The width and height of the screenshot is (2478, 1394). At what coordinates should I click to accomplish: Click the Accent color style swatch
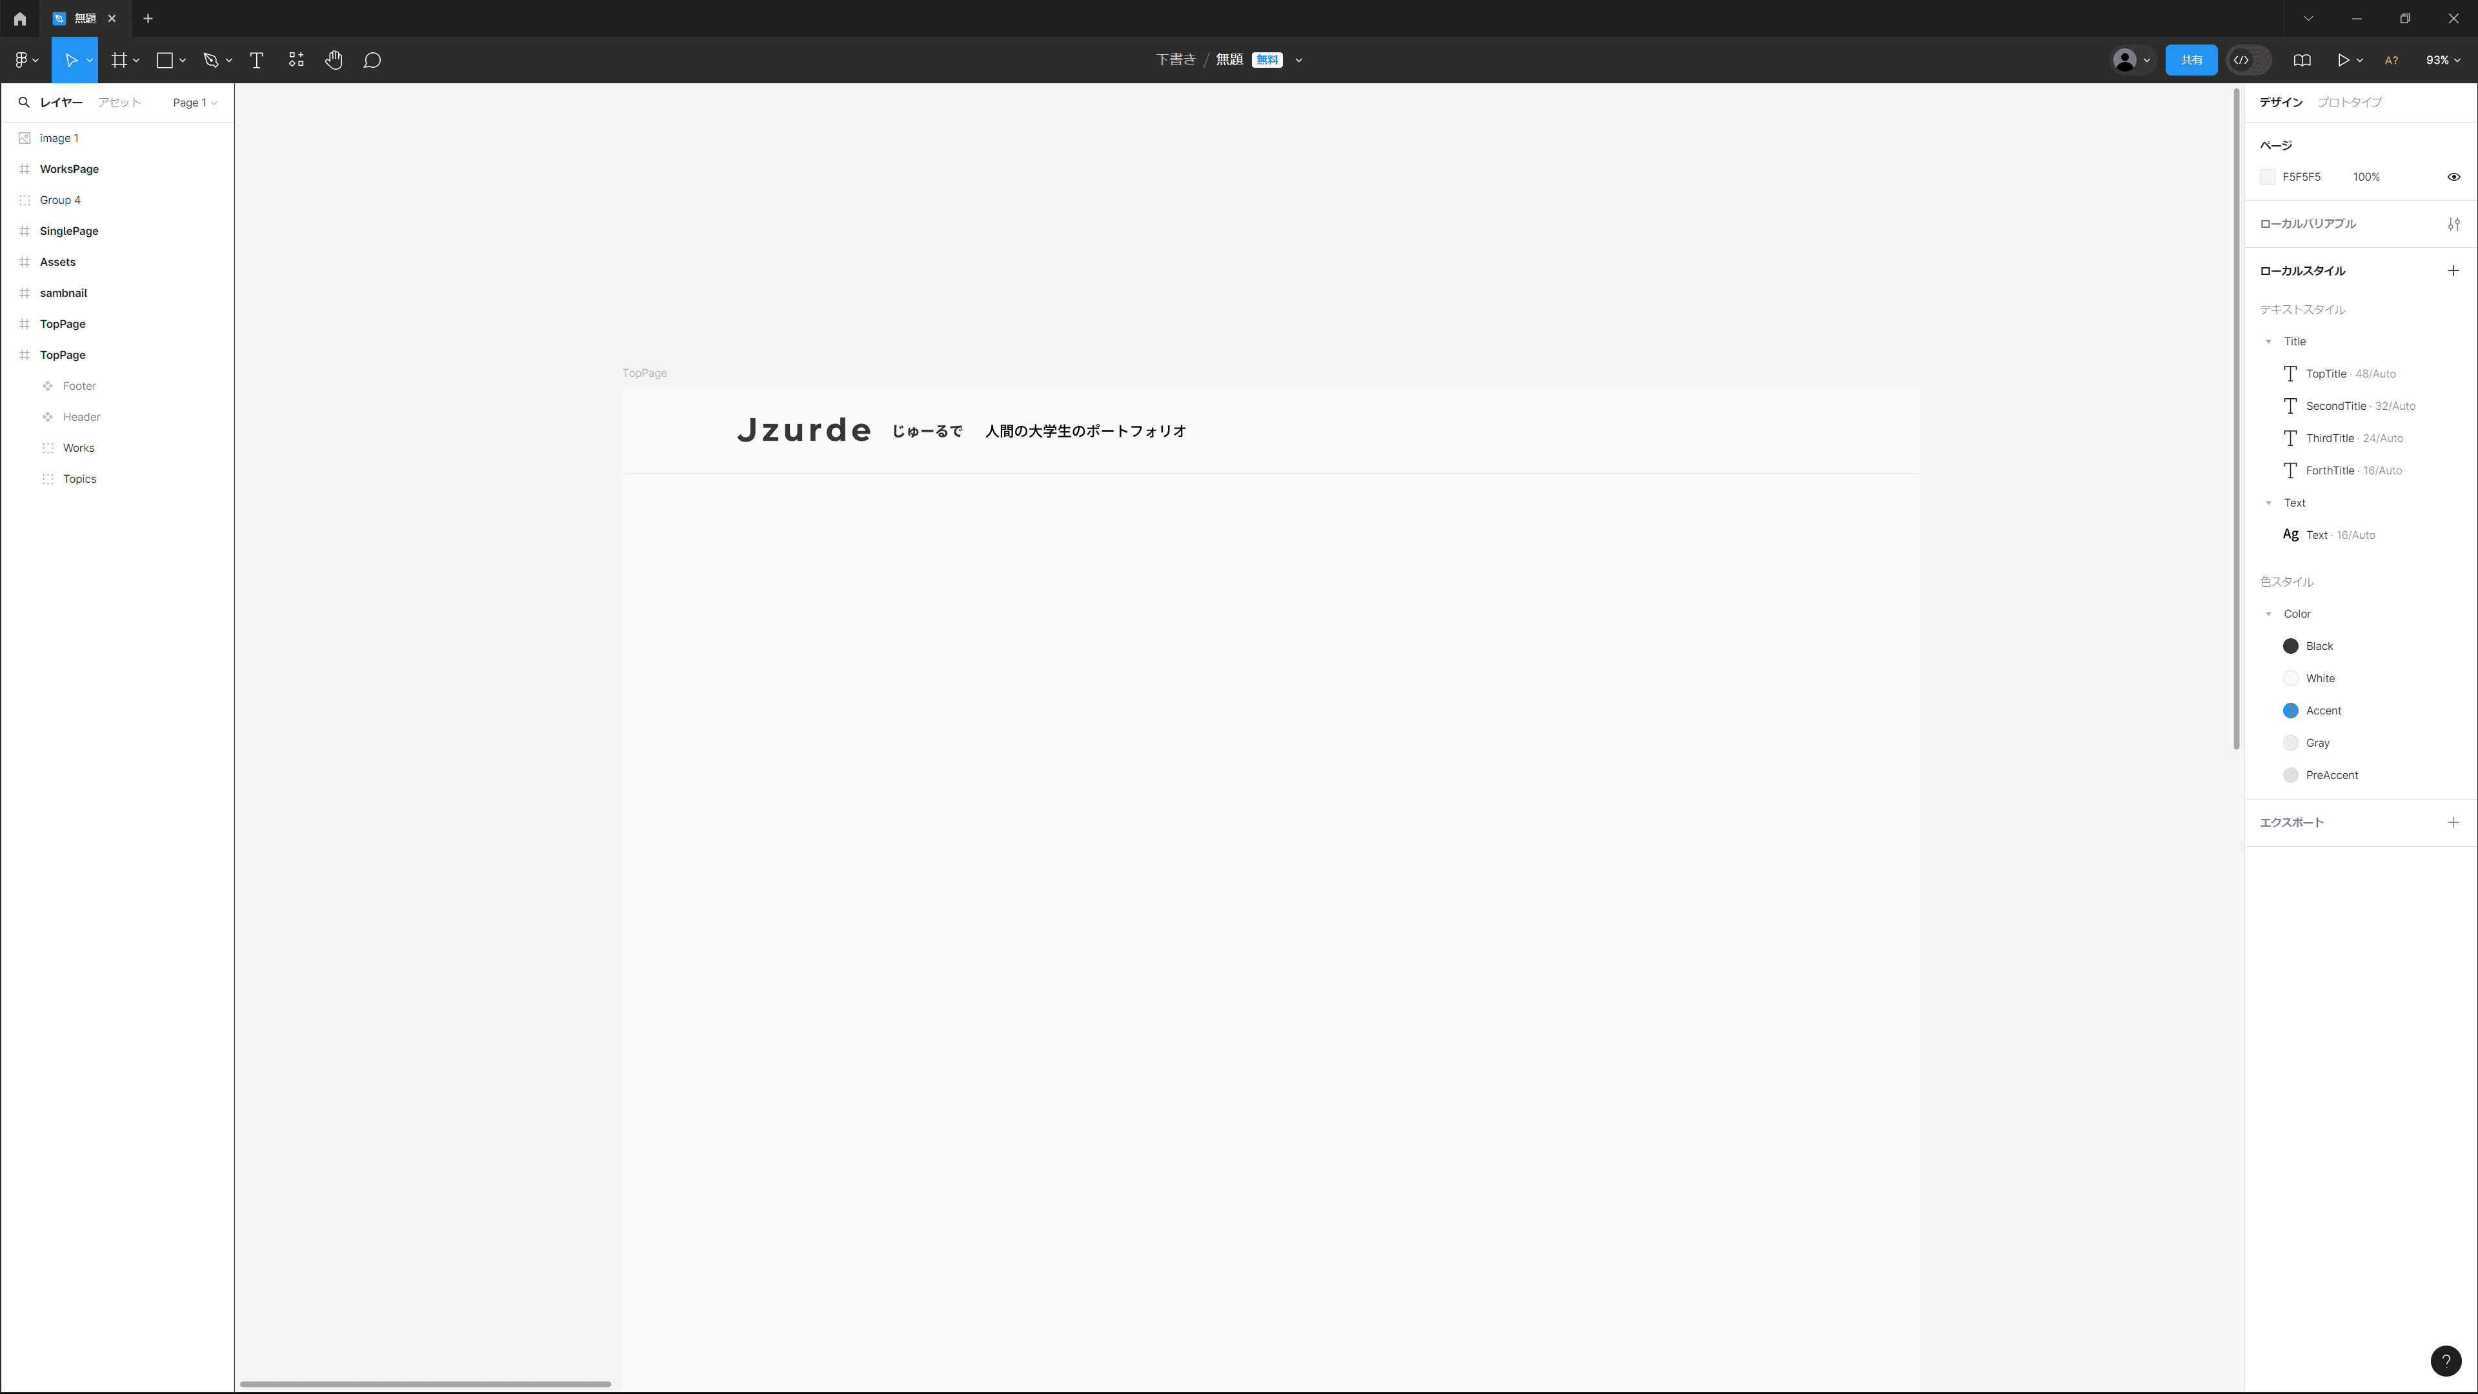pyautogui.click(x=2290, y=711)
